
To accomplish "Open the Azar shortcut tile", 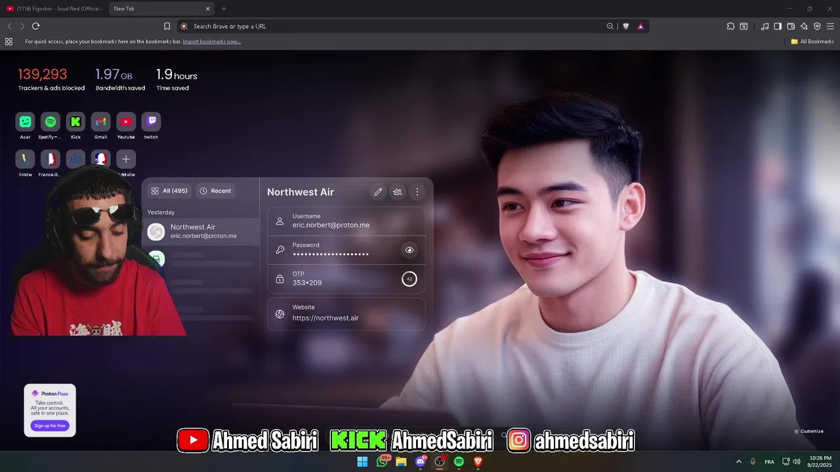I will 26,122.
